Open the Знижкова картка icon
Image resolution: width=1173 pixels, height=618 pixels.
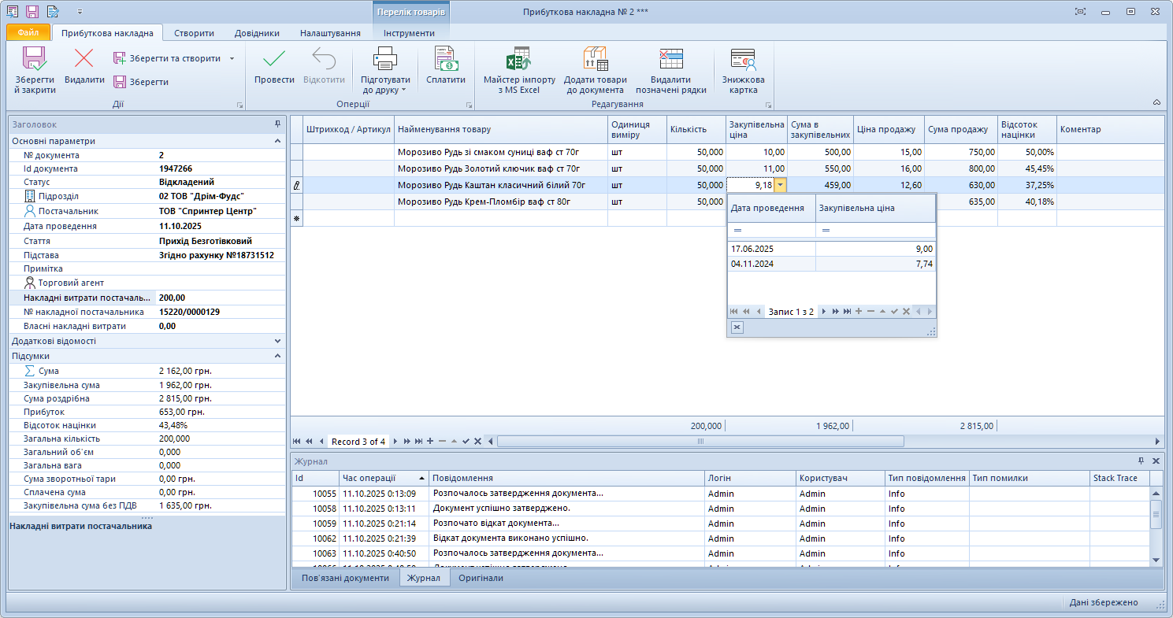pos(743,60)
